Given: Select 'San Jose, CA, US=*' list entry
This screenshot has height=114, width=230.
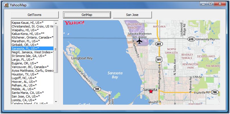Looking at the screenshot, I should 32,96.
